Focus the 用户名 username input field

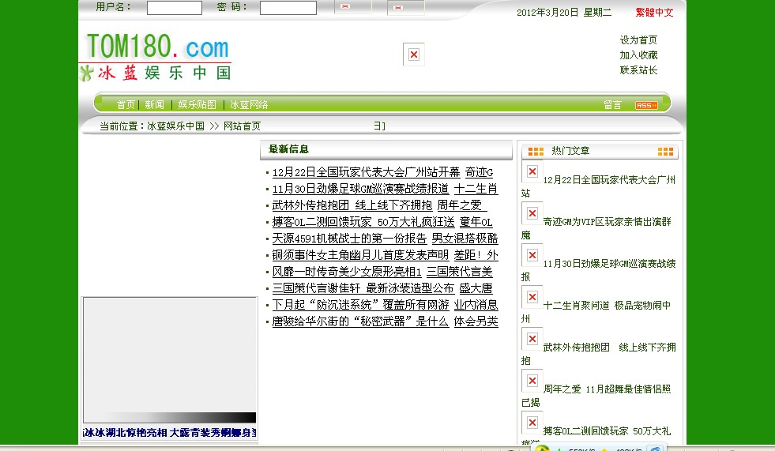point(175,8)
